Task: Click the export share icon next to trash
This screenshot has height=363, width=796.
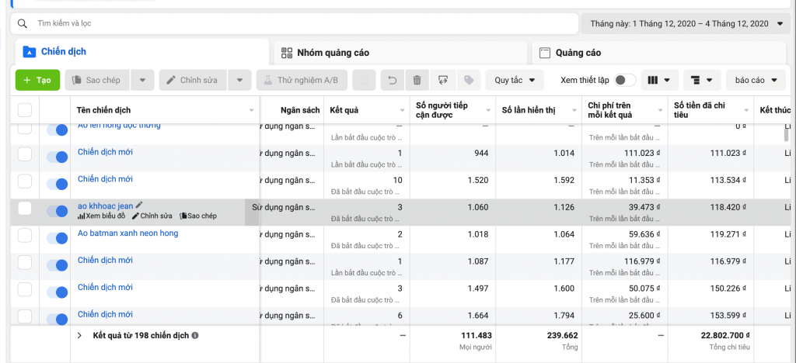Action: pyautogui.click(x=442, y=80)
